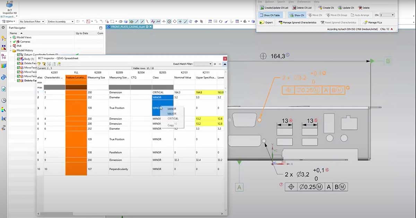The height and width of the screenshot is (218, 416).
Task: Toggle the Show CN button
Action: (296, 15)
